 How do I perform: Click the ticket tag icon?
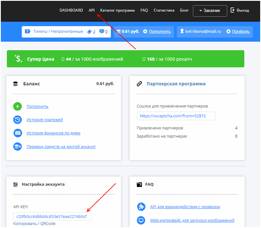coord(89,32)
